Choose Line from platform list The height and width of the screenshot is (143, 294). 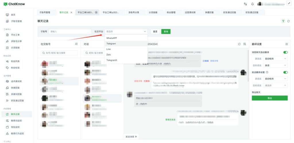point(126,49)
